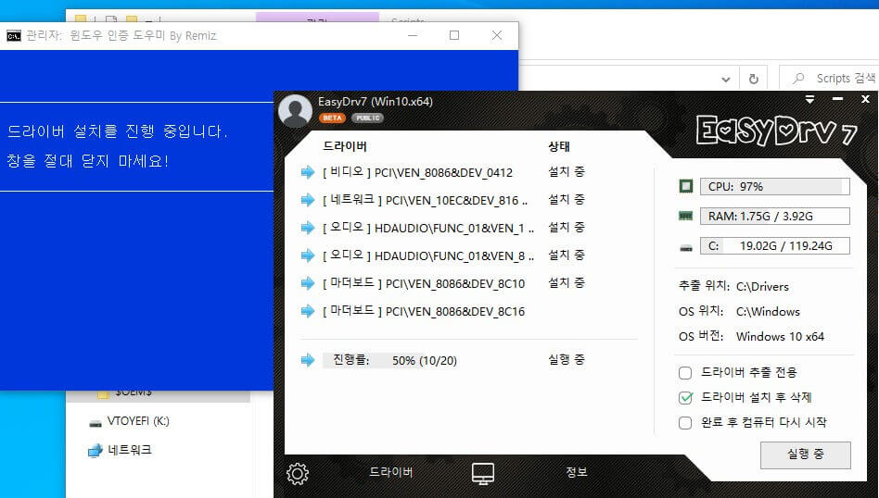Select PCI\VEN_10EC&DEV_816 network driver entry
879x498 pixels.
(x=425, y=200)
